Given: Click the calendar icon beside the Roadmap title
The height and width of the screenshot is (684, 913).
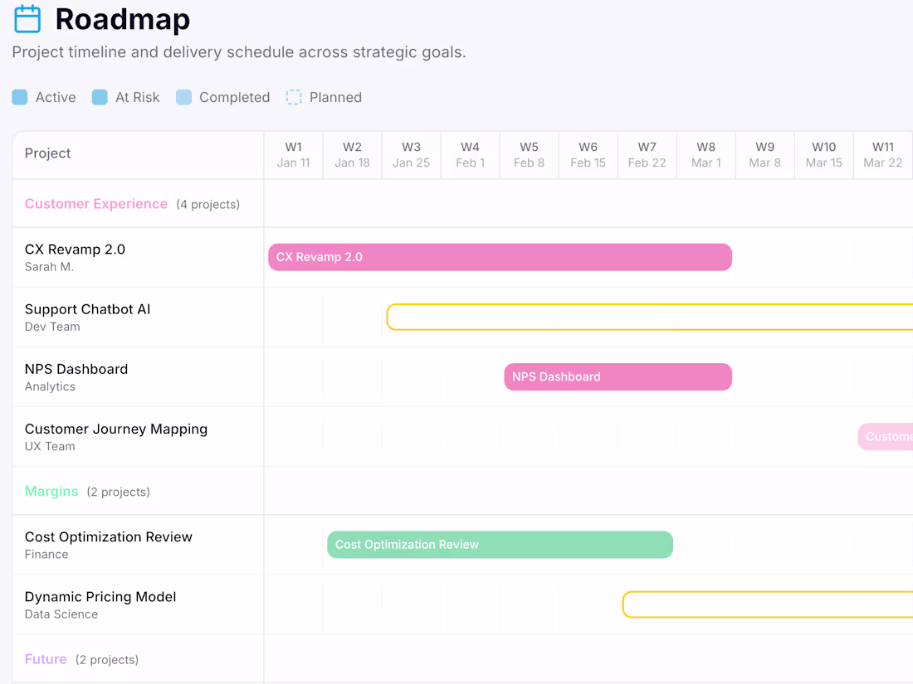Looking at the screenshot, I should pyautogui.click(x=26, y=18).
